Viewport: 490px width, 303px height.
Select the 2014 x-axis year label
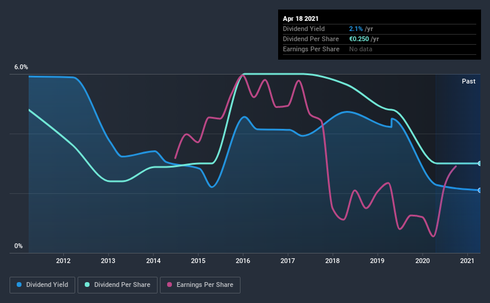click(153, 261)
